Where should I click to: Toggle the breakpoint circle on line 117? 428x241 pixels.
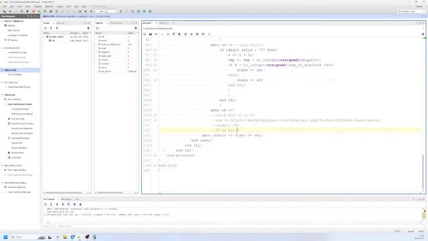pyautogui.click(x=155, y=155)
